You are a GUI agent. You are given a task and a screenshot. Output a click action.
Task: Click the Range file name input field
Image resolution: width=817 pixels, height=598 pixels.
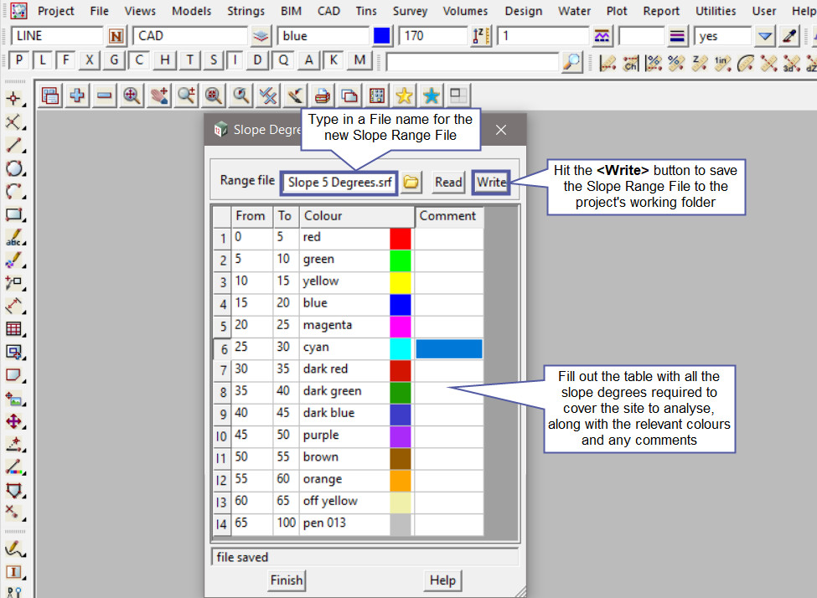coord(340,182)
